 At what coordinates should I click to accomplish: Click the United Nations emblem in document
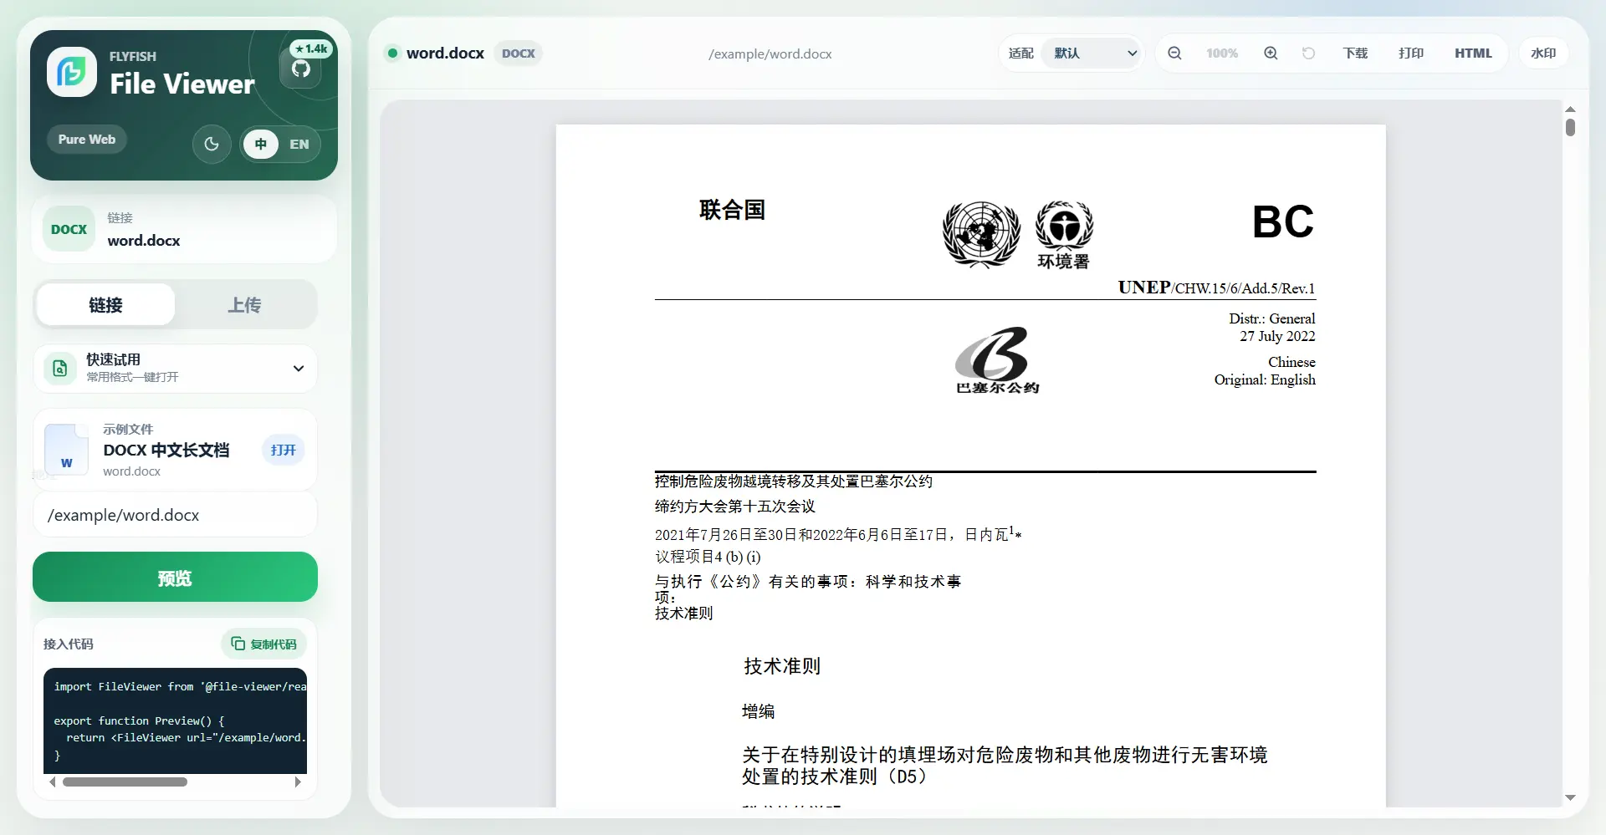click(x=981, y=235)
